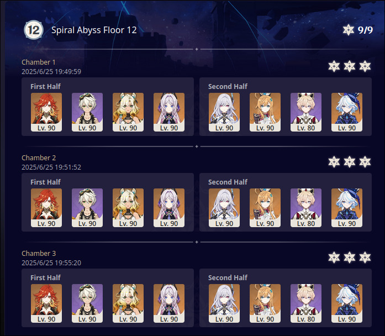
Task: Open blue-hat character portrait in Chamber 1 Second Half
Action: (347, 112)
